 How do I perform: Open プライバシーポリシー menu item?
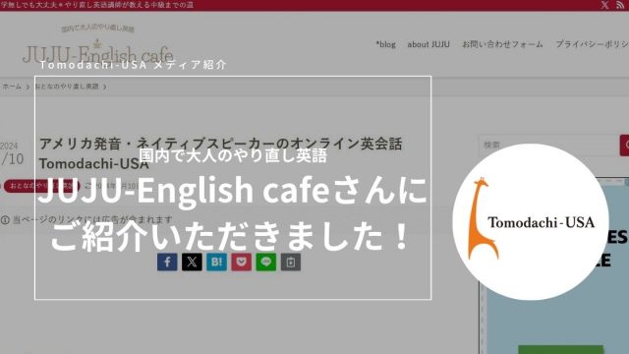tap(592, 44)
